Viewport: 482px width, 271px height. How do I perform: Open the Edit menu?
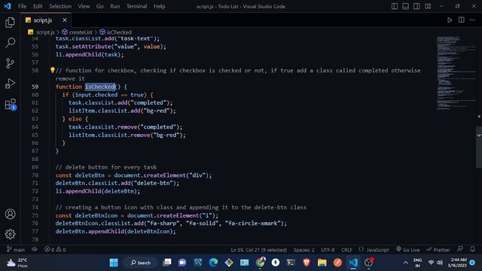pyautogui.click(x=38, y=6)
